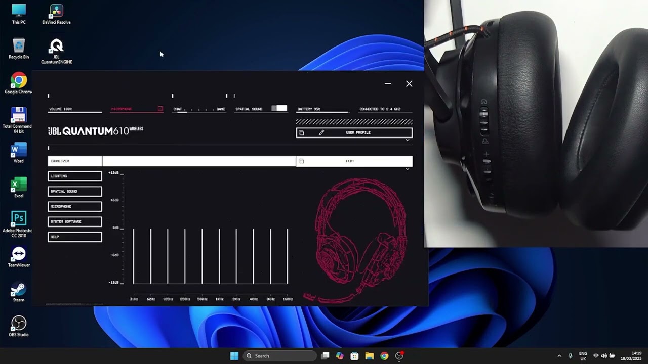
Task: Adjust the 62Hz equalizer band
Action: 151,256
